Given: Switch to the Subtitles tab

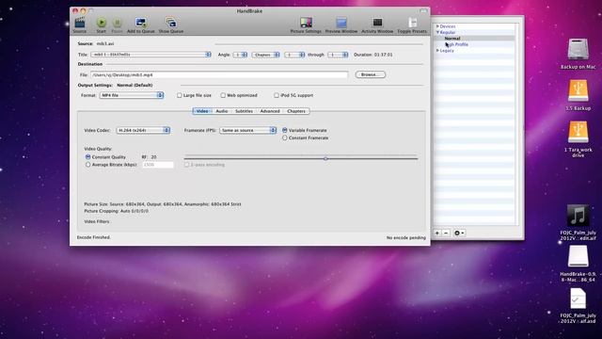Looking at the screenshot, I should (x=244, y=111).
